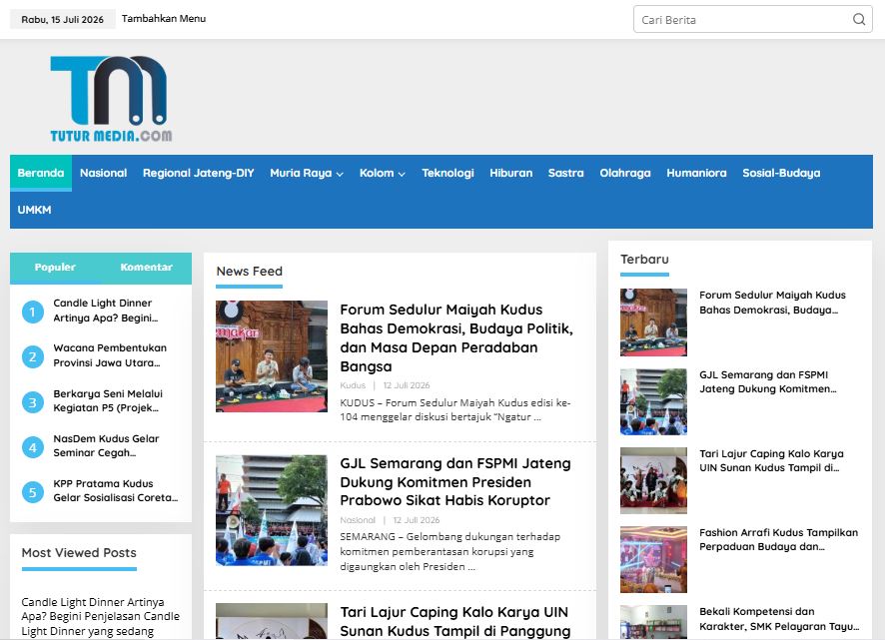
Task: Open the Beranda menu item
Action: pyautogui.click(x=41, y=174)
